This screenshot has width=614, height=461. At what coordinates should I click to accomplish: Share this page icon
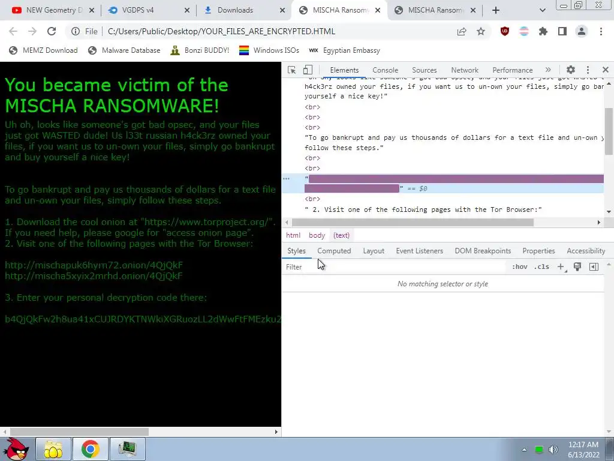pyautogui.click(x=462, y=31)
